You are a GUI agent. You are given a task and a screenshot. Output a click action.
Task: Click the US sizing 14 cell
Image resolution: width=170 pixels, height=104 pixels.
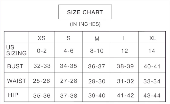pos(152,51)
